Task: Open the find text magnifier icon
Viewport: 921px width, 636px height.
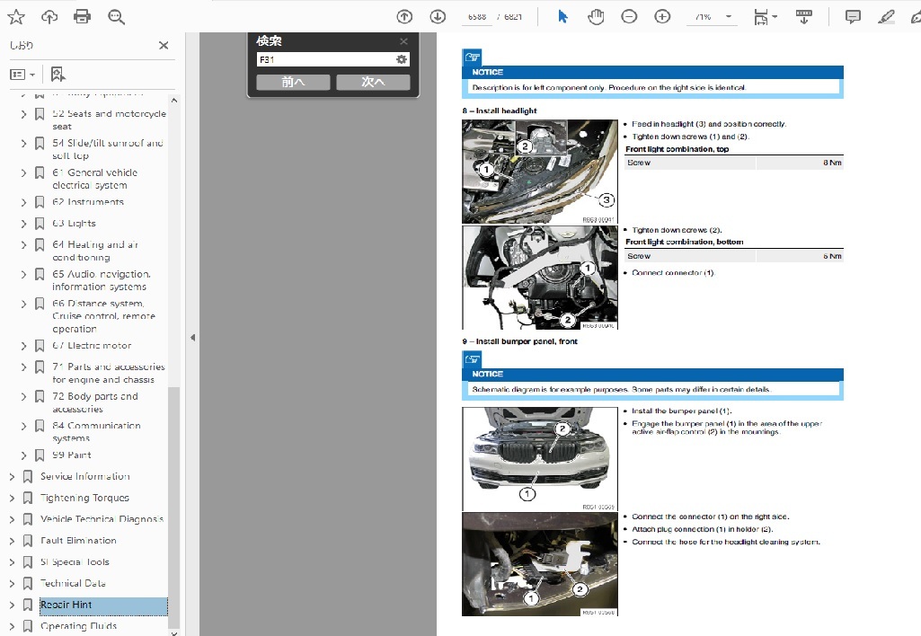Action: 116,16
